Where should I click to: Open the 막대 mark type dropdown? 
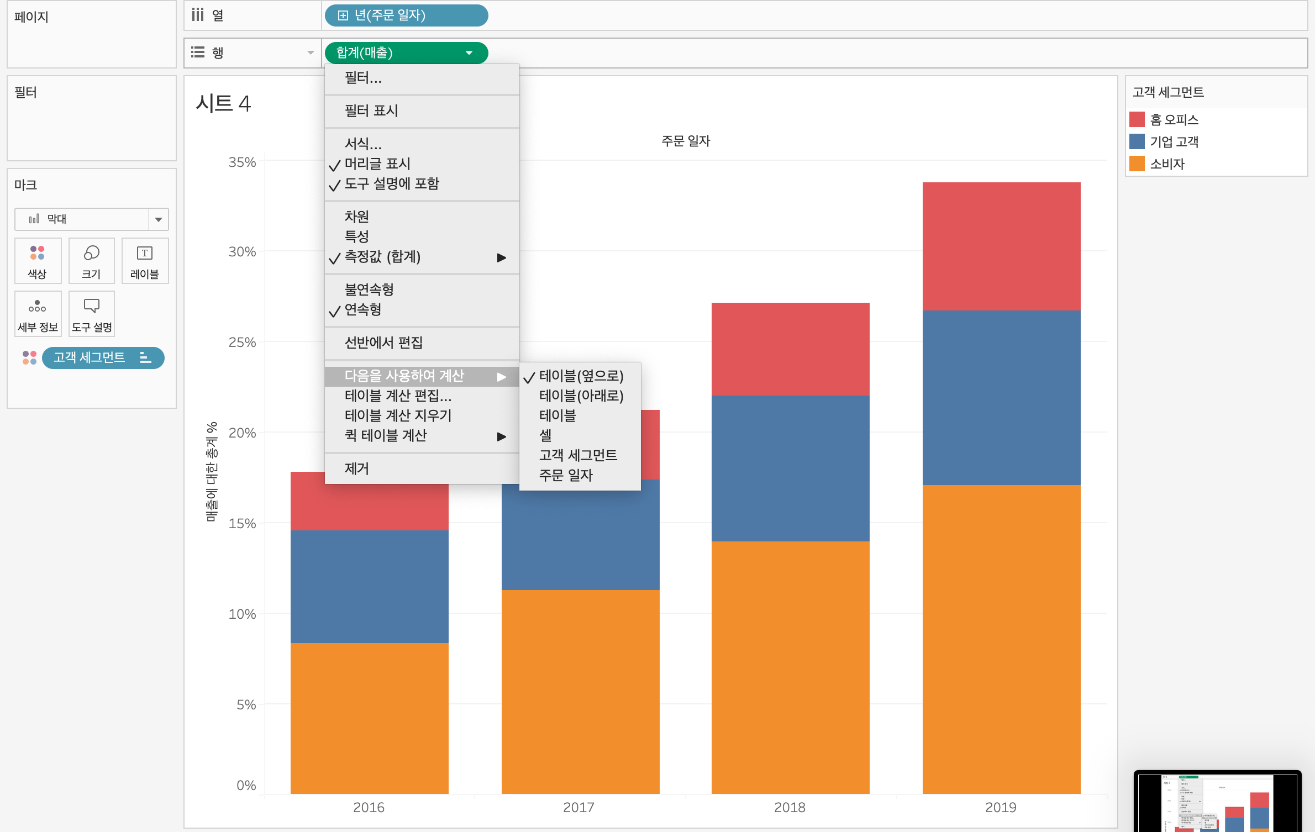coord(159,219)
